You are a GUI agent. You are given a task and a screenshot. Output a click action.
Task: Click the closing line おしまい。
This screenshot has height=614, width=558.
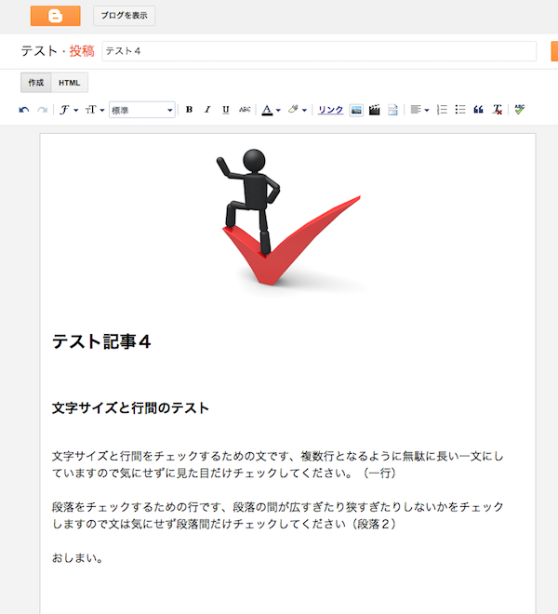tap(77, 558)
